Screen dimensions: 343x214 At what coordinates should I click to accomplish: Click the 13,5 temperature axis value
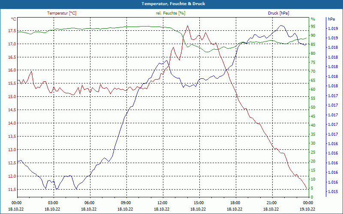pos(12,137)
